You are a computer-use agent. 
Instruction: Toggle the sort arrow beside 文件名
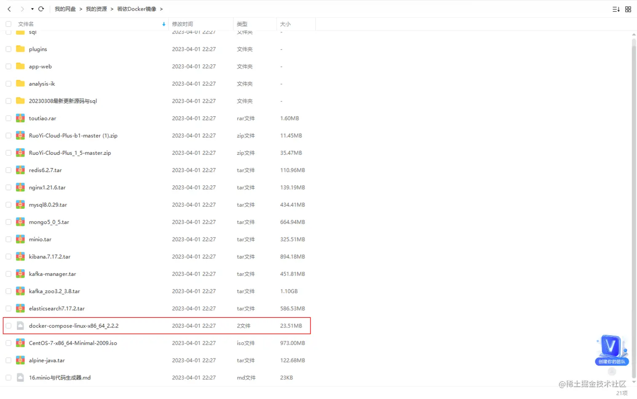pos(164,24)
